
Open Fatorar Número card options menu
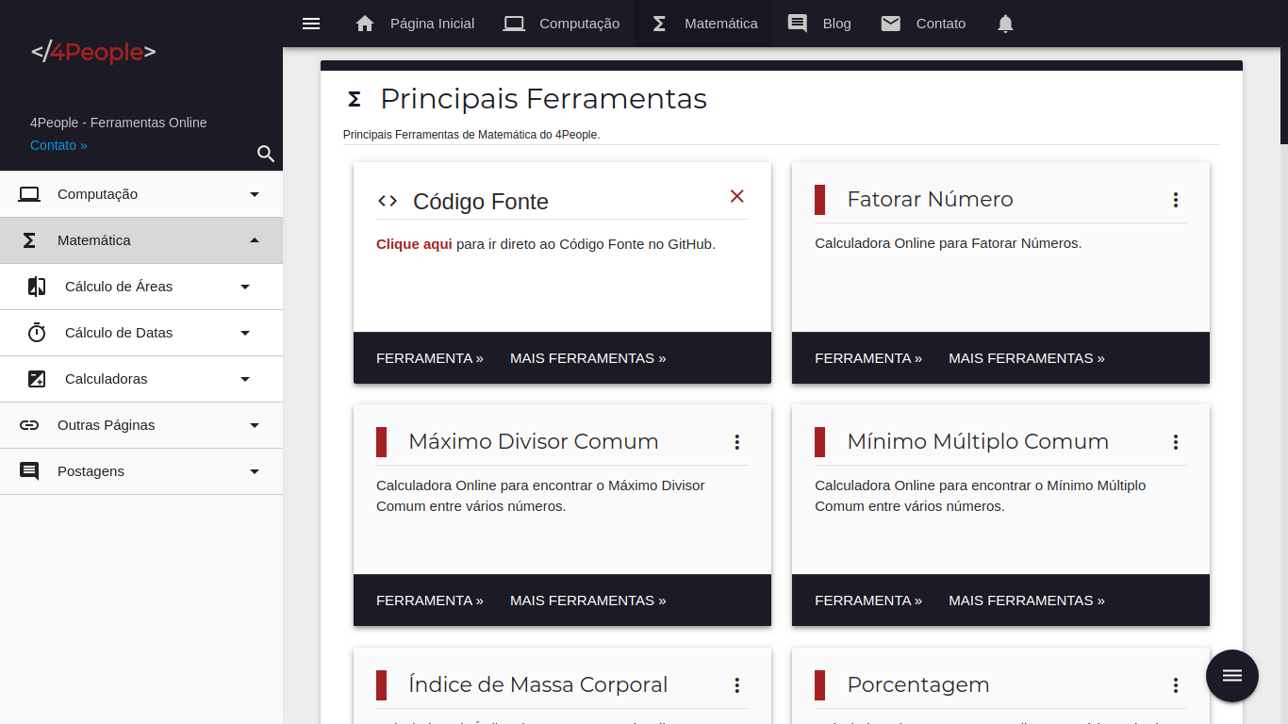(1176, 200)
